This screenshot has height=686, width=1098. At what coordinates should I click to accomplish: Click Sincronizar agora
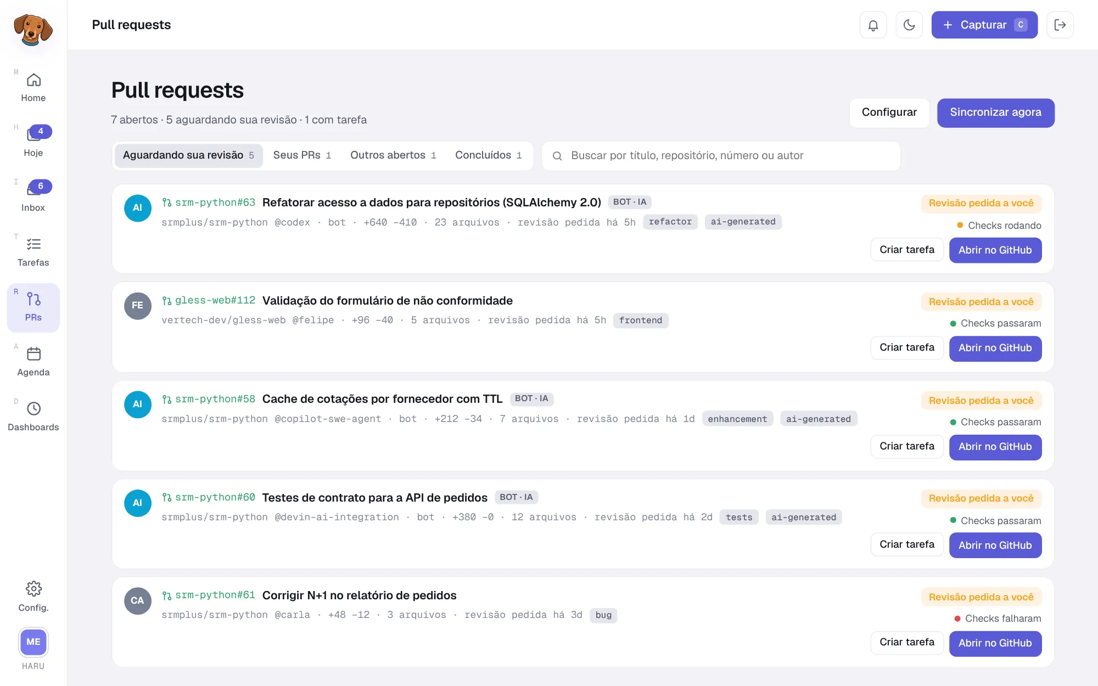coord(995,113)
